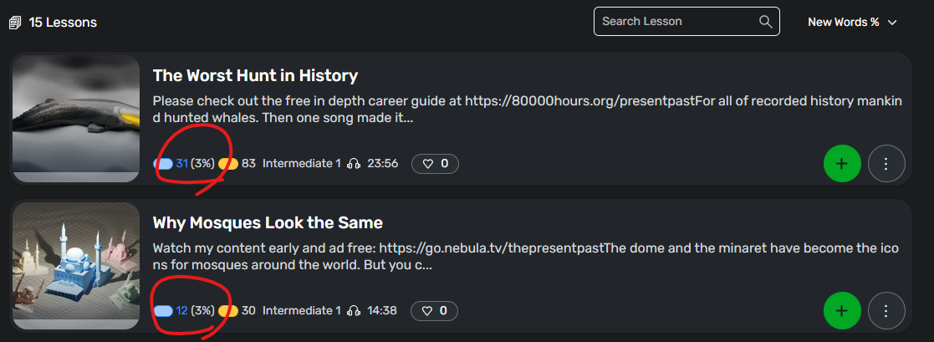Click yellow LingQs pill beside 30
Viewport: 934px width, 342px height.
228,311
